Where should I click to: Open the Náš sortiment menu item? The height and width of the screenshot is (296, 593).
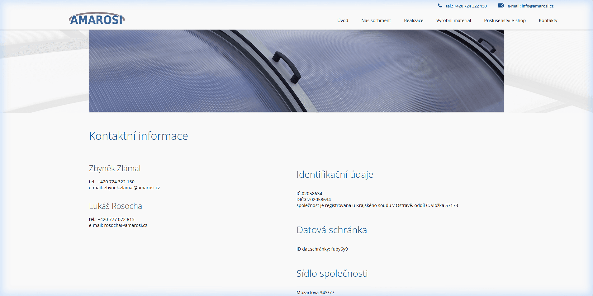(x=376, y=20)
